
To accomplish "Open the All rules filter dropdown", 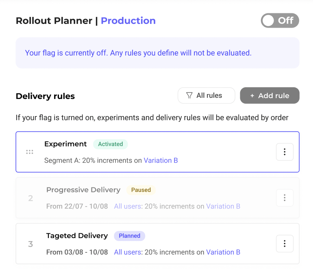I will tap(206, 95).
